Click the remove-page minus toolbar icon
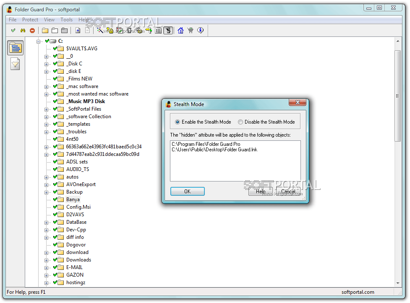This screenshot has width=410, height=303. [88, 31]
